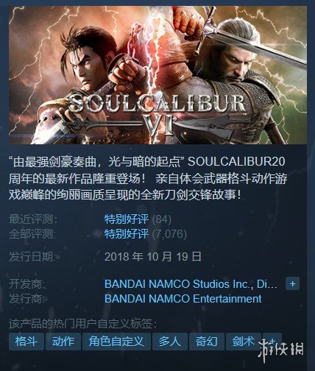Click the game description paragraph

(x=147, y=178)
